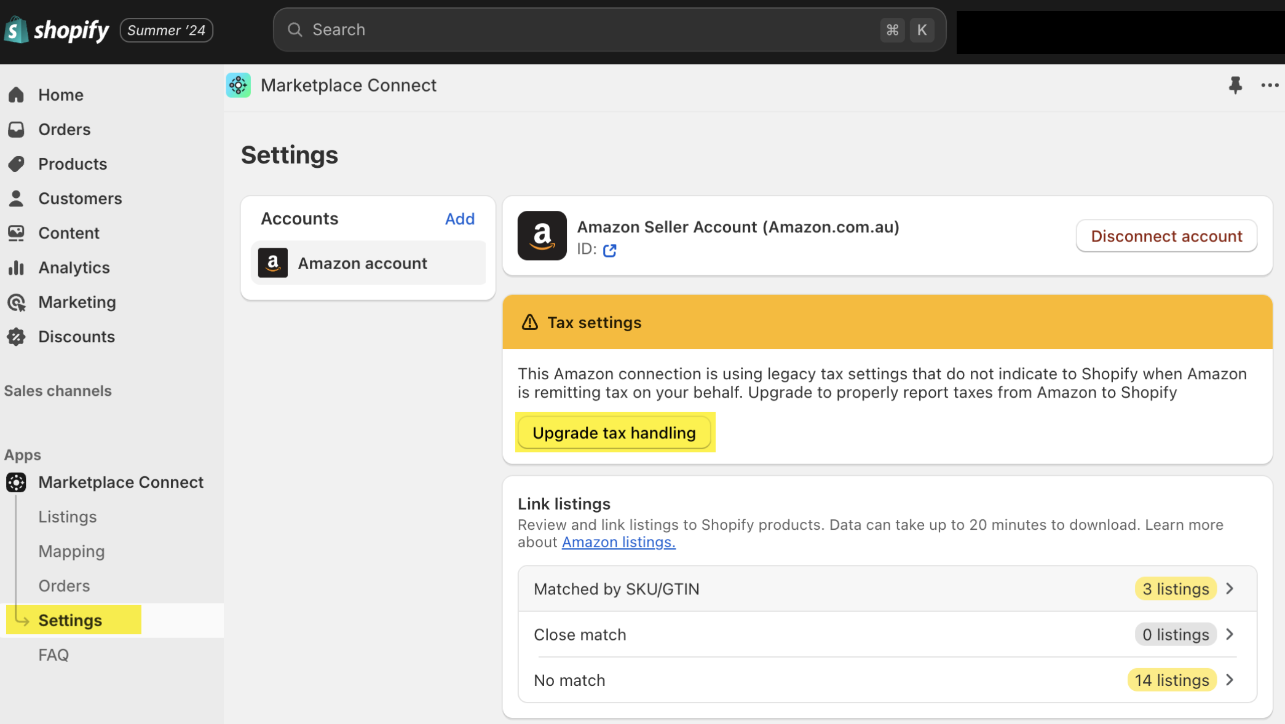The image size is (1285, 724).
Task: Click the Tax settings warning icon
Action: click(530, 322)
